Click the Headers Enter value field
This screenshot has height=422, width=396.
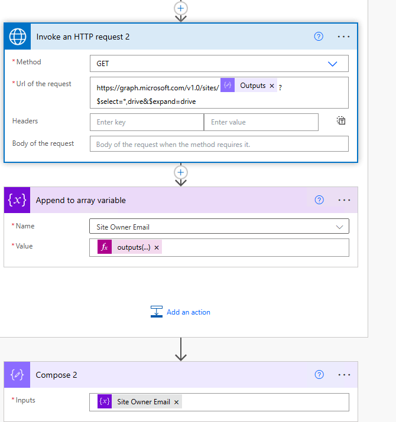pos(261,122)
